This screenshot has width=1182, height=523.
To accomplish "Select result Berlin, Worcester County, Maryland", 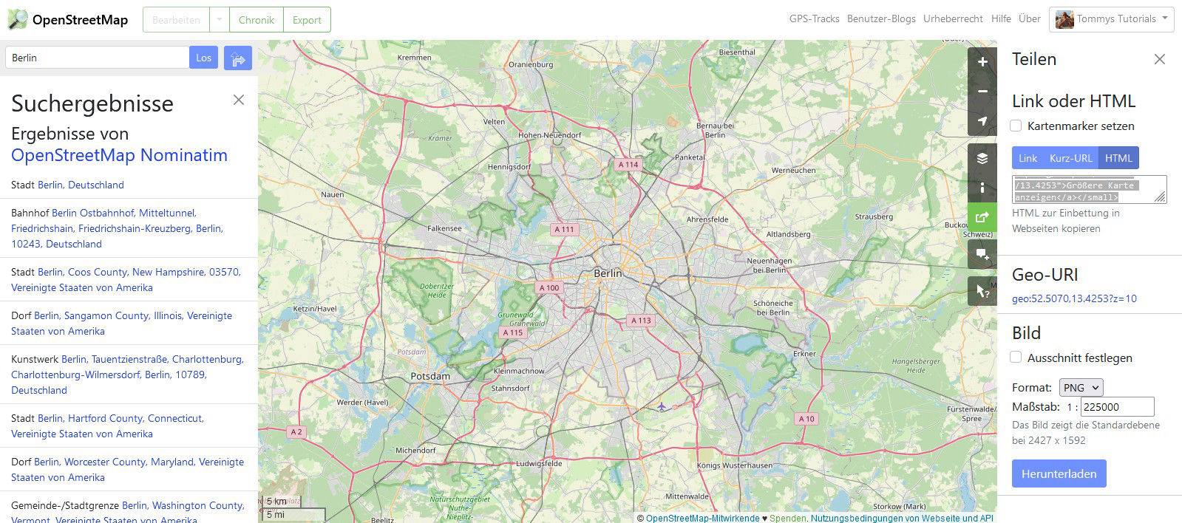I will [127, 470].
